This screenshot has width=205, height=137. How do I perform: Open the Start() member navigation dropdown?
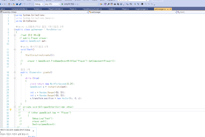click(191, 12)
